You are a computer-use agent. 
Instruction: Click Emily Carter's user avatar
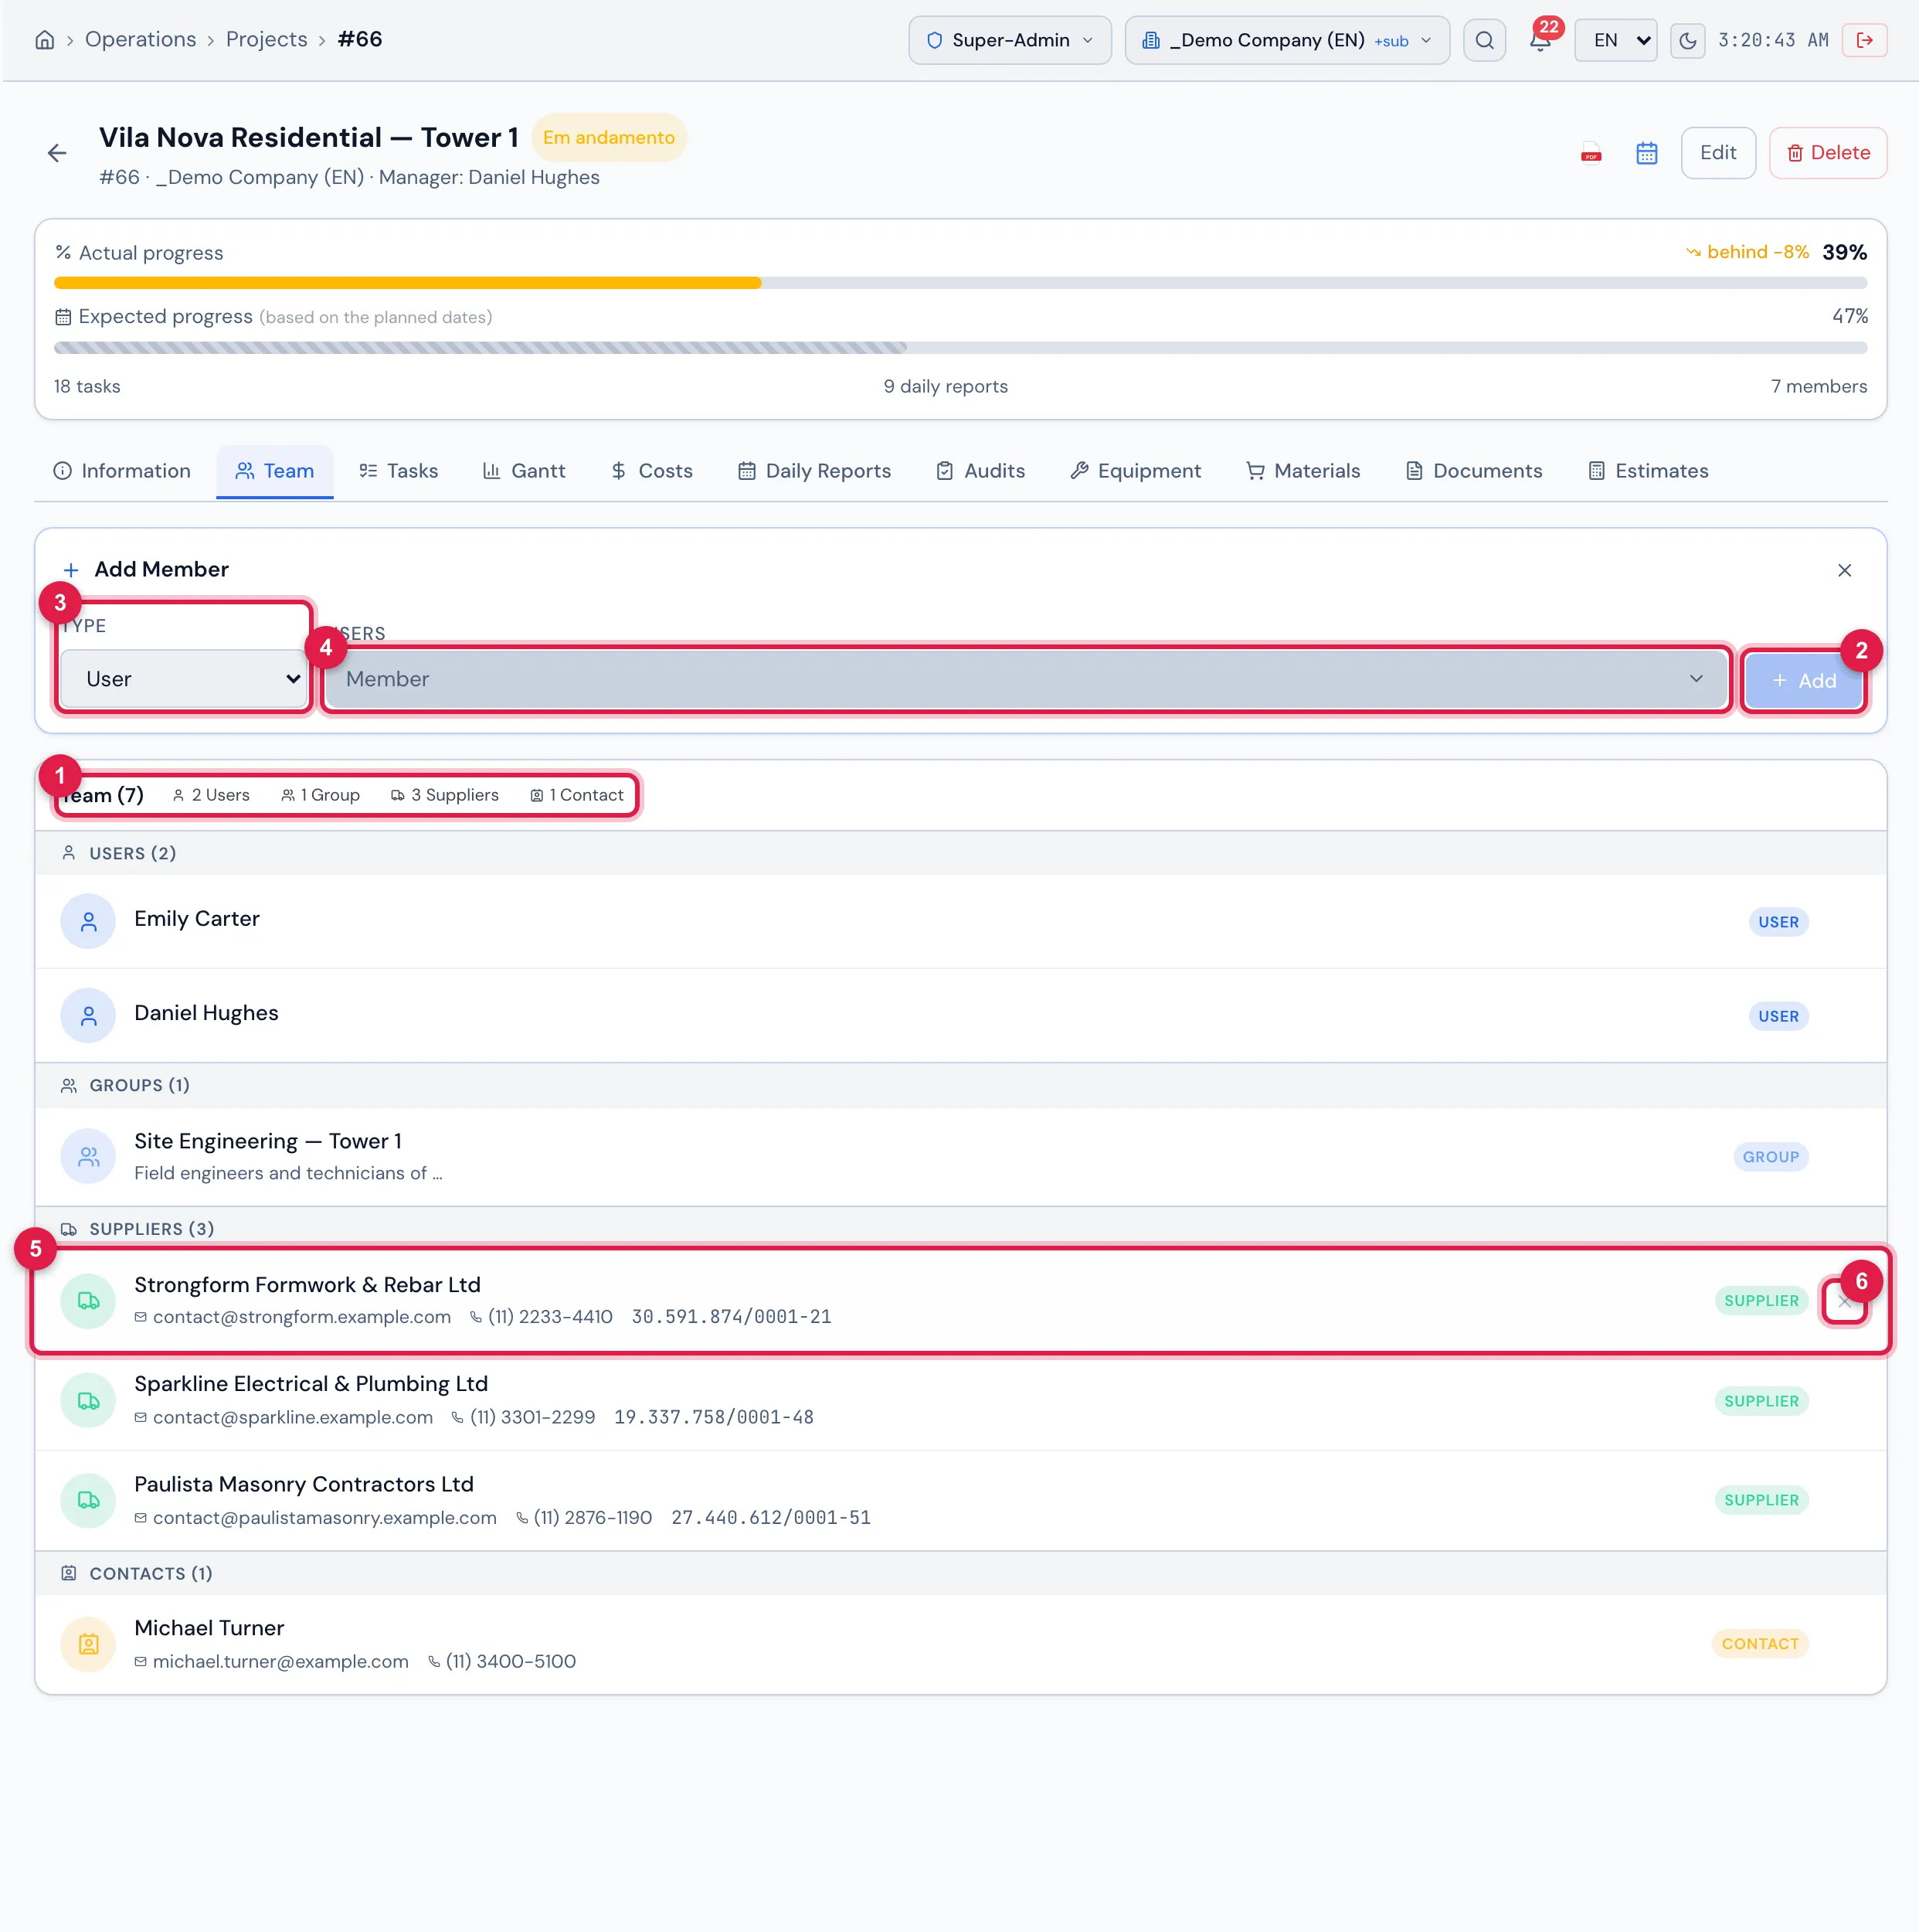pos(88,921)
